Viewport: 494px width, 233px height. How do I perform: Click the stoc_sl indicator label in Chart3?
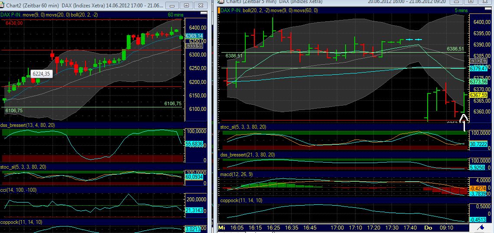click(x=243, y=127)
